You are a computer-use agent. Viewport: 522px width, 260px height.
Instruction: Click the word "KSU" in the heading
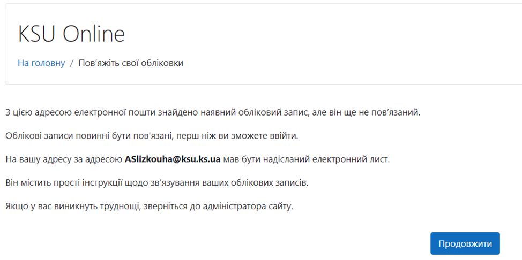pyautogui.click(x=38, y=34)
